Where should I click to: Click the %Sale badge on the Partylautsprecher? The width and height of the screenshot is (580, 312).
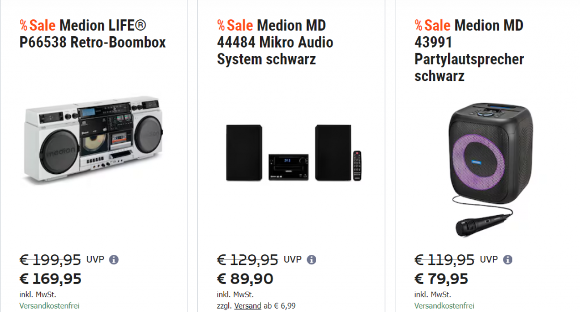(x=433, y=25)
